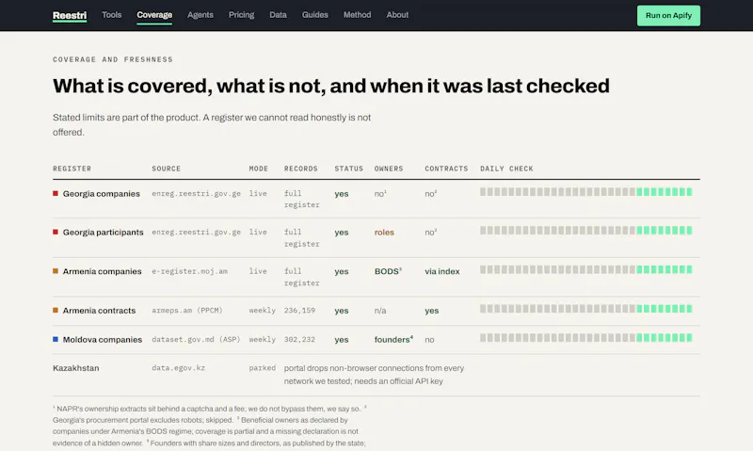Click the contracts 'yes' value for Armenia contracts

point(432,311)
